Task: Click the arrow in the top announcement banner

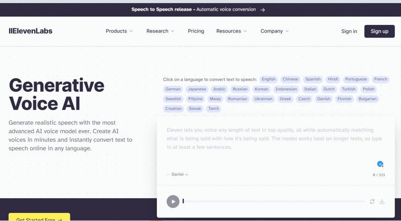Action: [262, 10]
